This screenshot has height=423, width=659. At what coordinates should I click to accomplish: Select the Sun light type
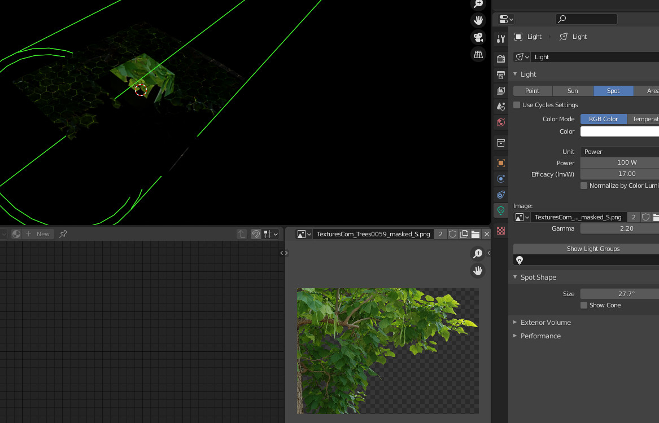[573, 91]
